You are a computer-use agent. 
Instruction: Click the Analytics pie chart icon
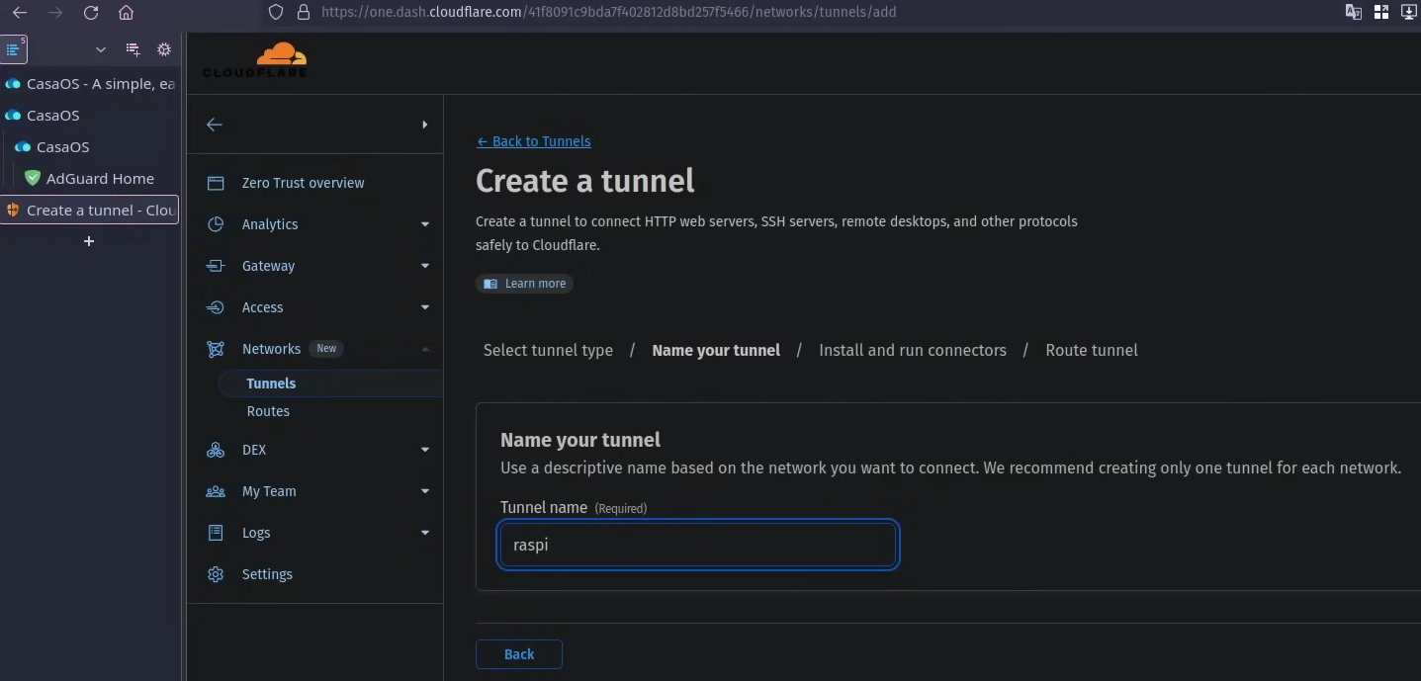coord(215,224)
